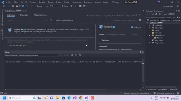Open the Live Share feature
The width and height of the screenshot is (181, 101).
169,6
